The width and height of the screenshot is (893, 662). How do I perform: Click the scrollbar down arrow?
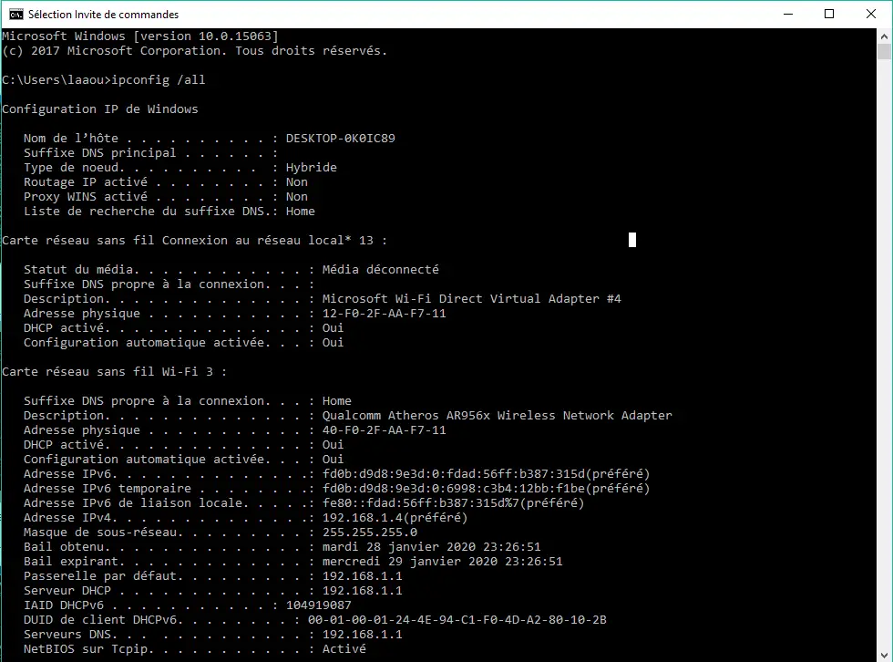pos(884,656)
